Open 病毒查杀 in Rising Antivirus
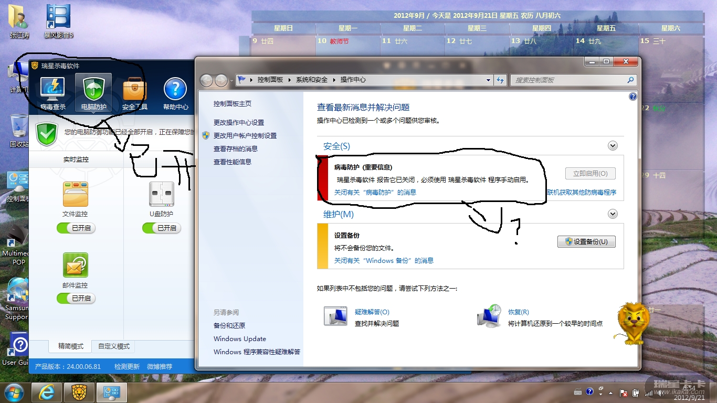 pyautogui.click(x=53, y=94)
